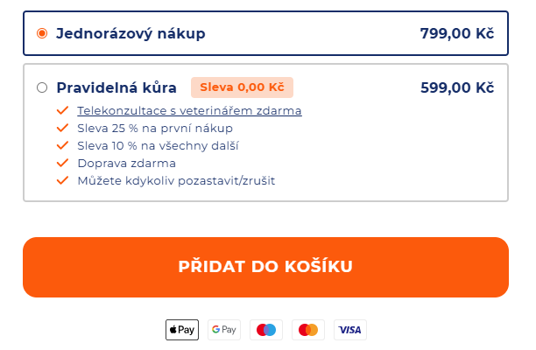The height and width of the screenshot is (350, 536).
Task: Click the Google Pay payment icon
Action: pyautogui.click(x=224, y=330)
